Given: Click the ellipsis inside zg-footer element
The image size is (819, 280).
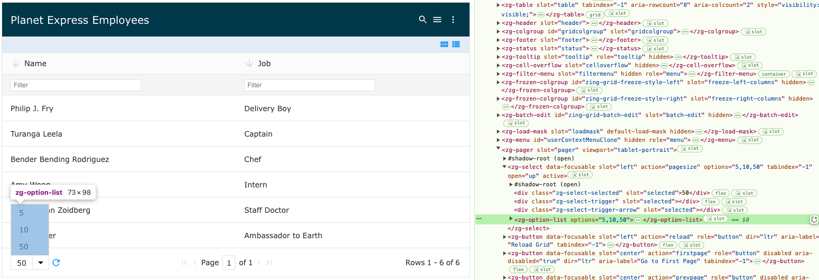Looking at the screenshot, I should 594,40.
